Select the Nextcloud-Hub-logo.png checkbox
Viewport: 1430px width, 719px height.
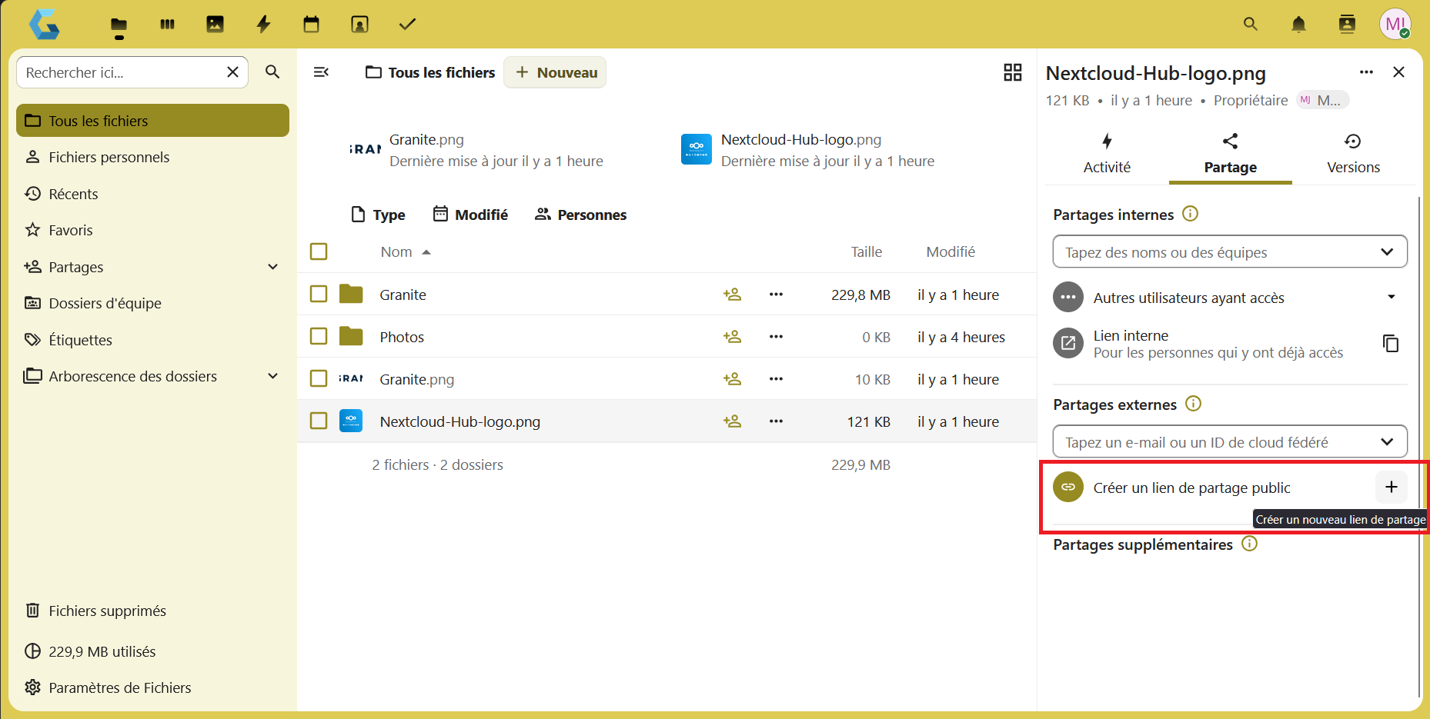(x=319, y=421)
